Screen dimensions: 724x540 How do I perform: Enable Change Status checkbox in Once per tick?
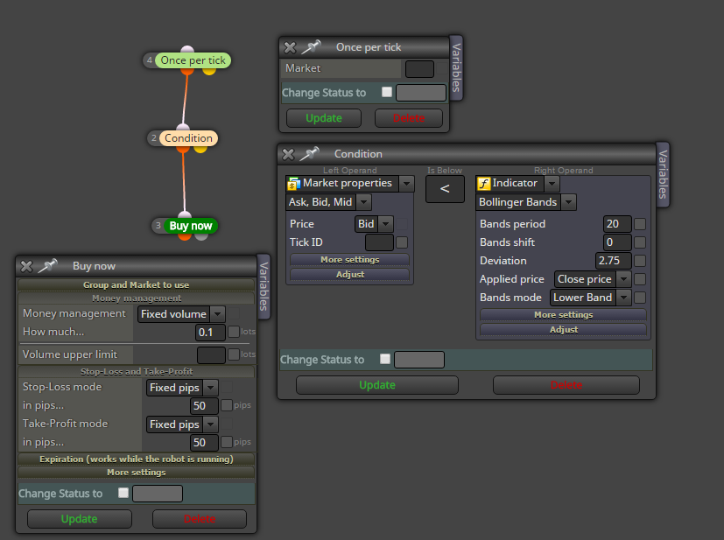coord(387,92)
